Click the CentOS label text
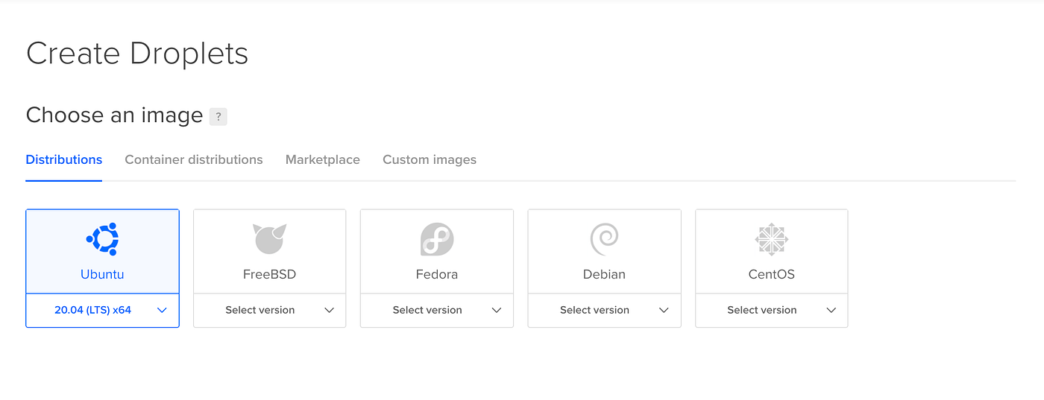The image size is (1044, 400). click(772, 274)
